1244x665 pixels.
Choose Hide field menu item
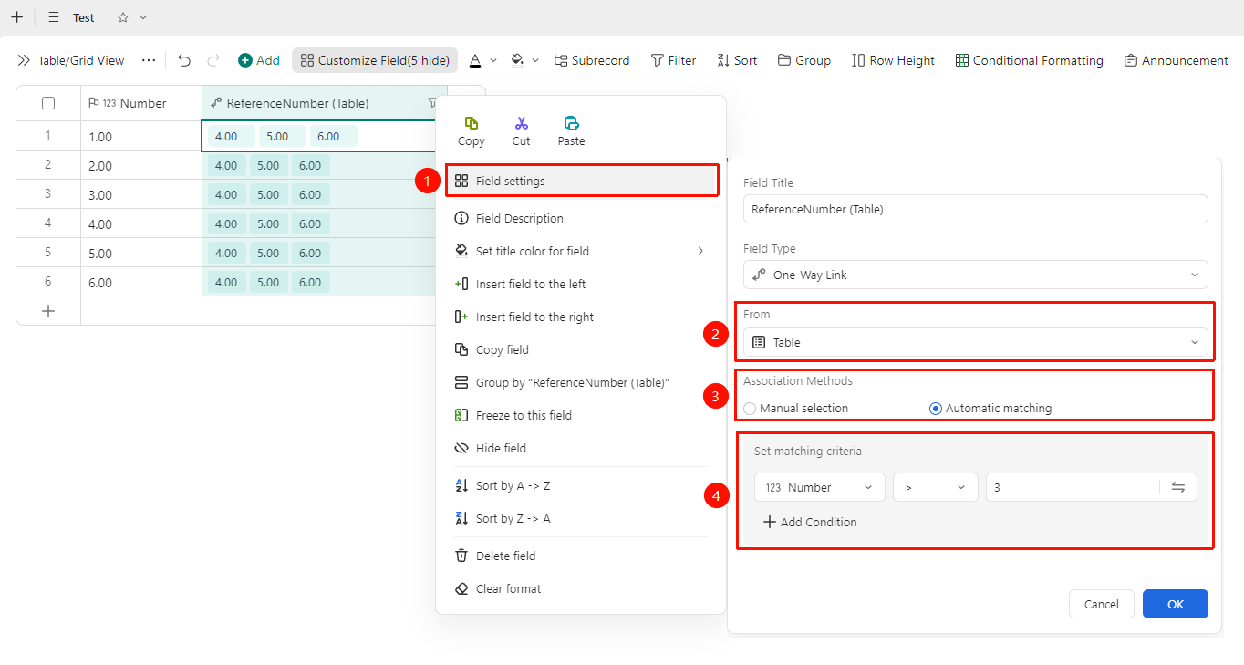coord(581,448)
